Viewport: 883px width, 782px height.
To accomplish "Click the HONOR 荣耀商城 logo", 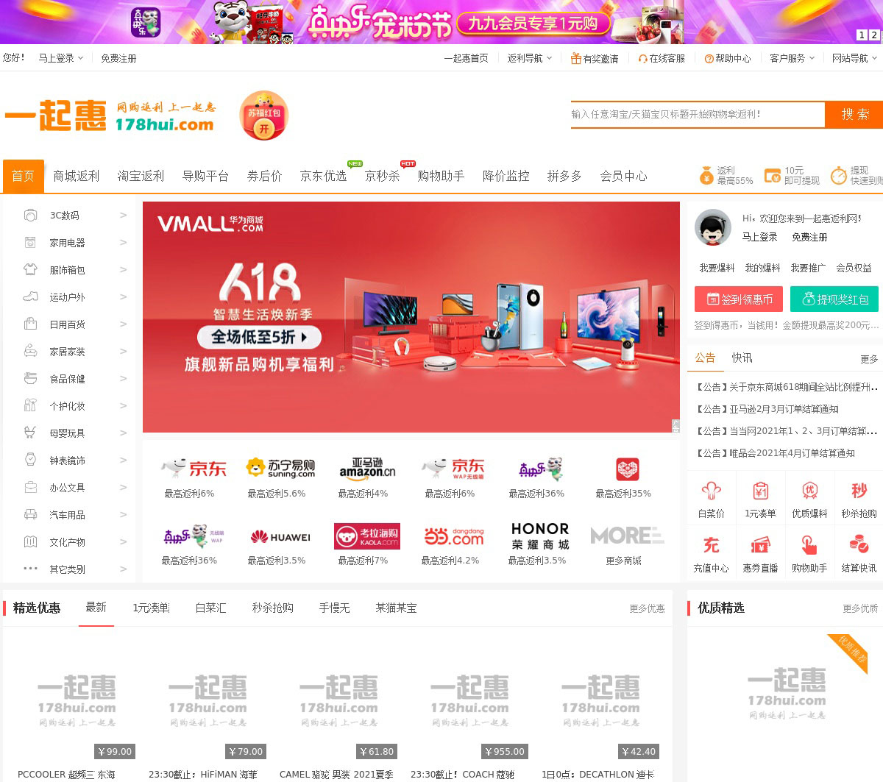I will (541, 536).
